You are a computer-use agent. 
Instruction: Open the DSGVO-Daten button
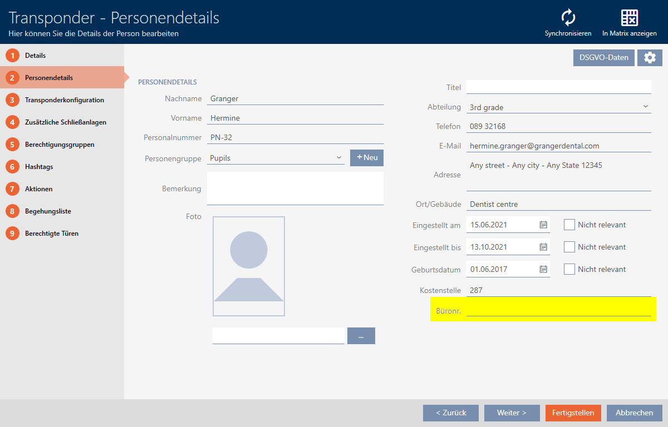(603, 58)
